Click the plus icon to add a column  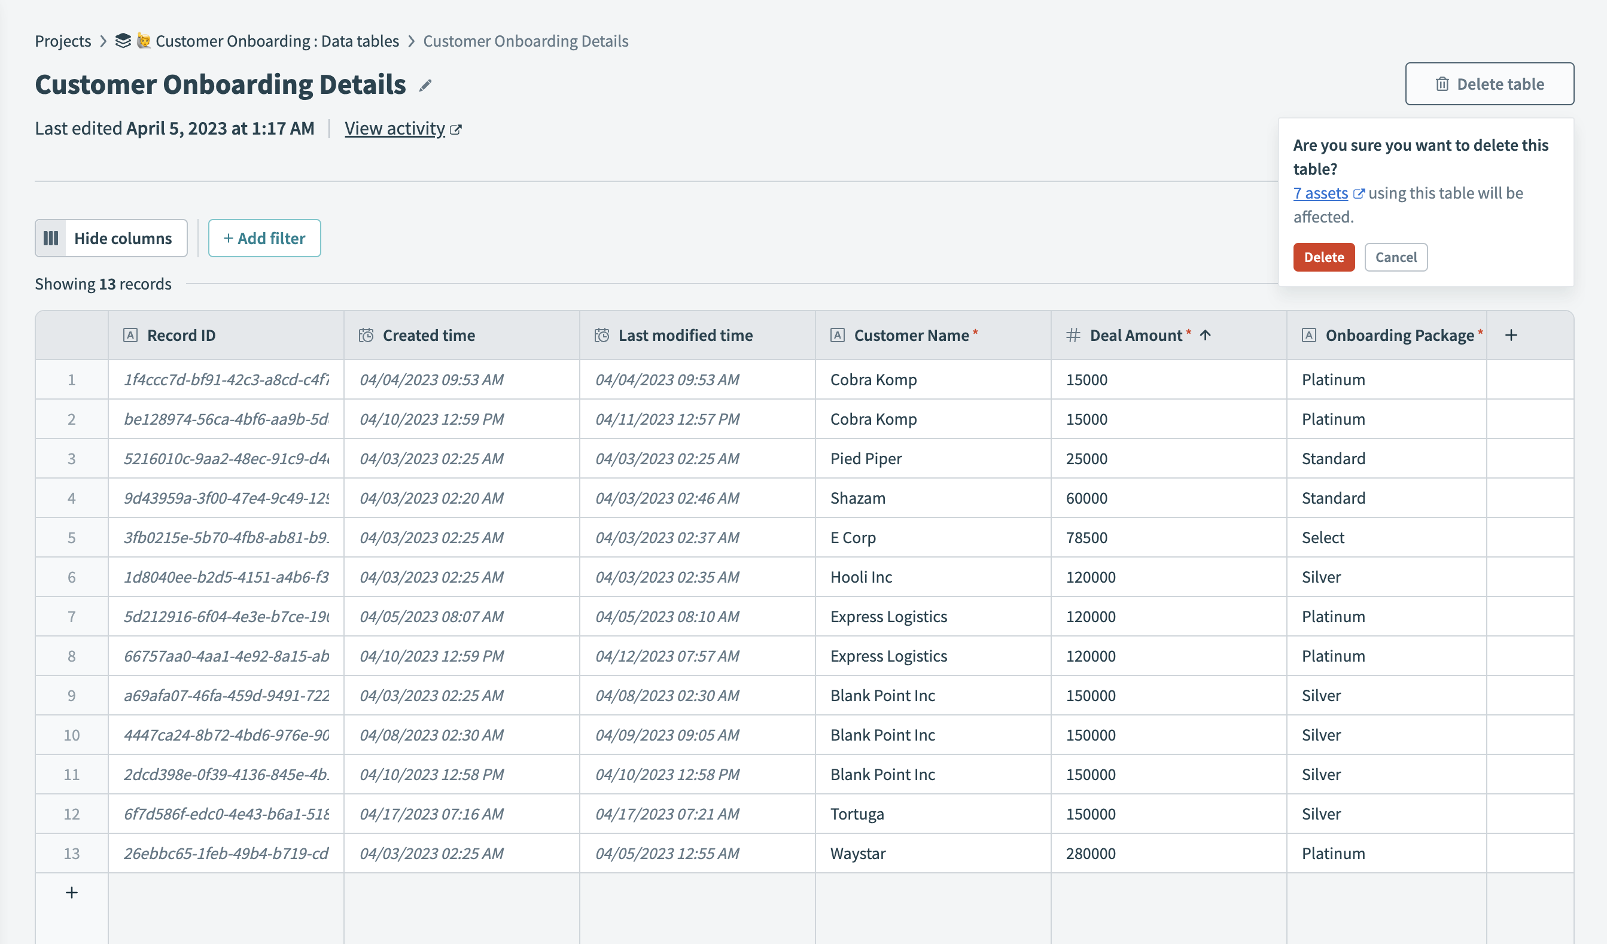coord(1511,334)
